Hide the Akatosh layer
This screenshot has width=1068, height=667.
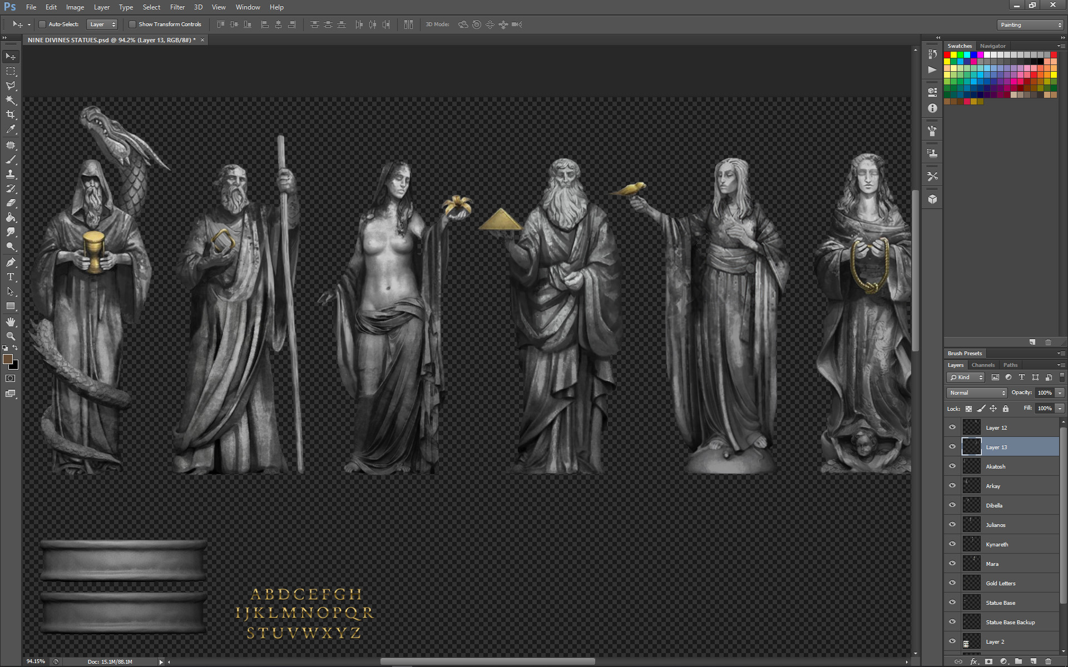coord(952,466)
